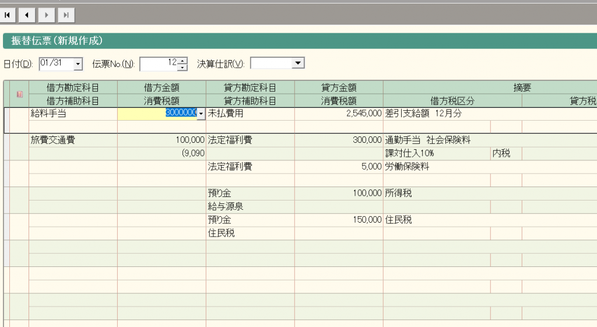This screenshot has height=327, width=597.
Task: Click the 借方勘定科目 column header
Action: coord(73,87)
